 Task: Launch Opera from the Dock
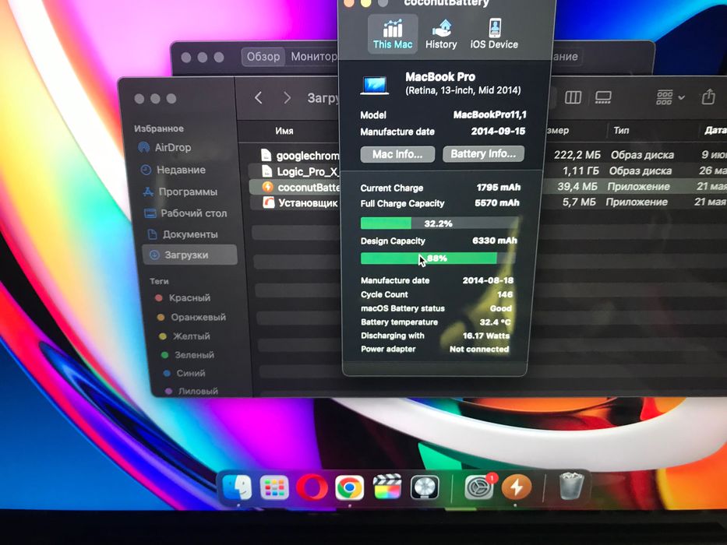click(x=312, y=488)
